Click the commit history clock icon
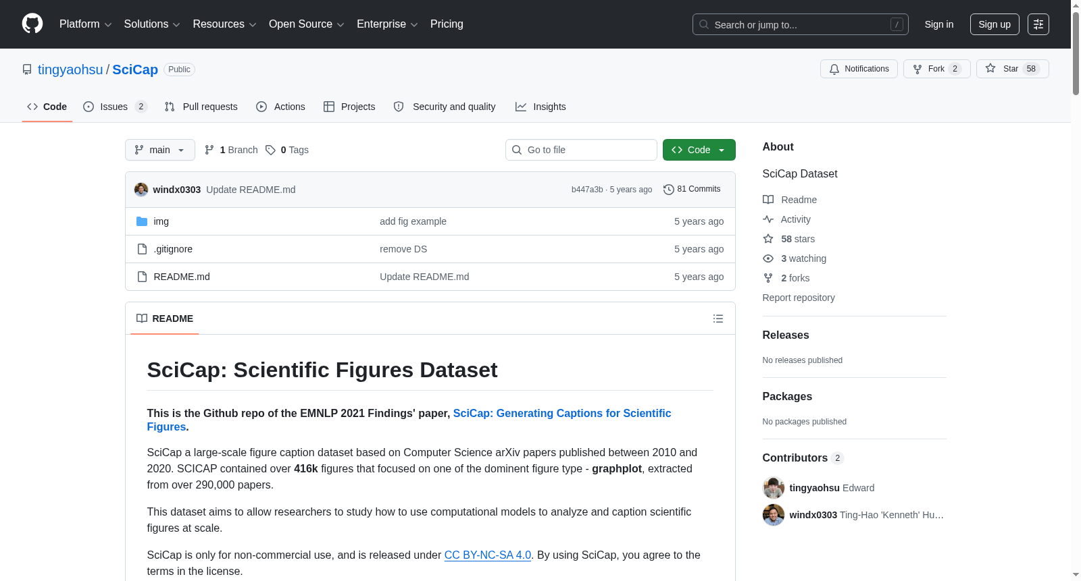This screenshot has height=581, width=1081. tap(669, 190)
